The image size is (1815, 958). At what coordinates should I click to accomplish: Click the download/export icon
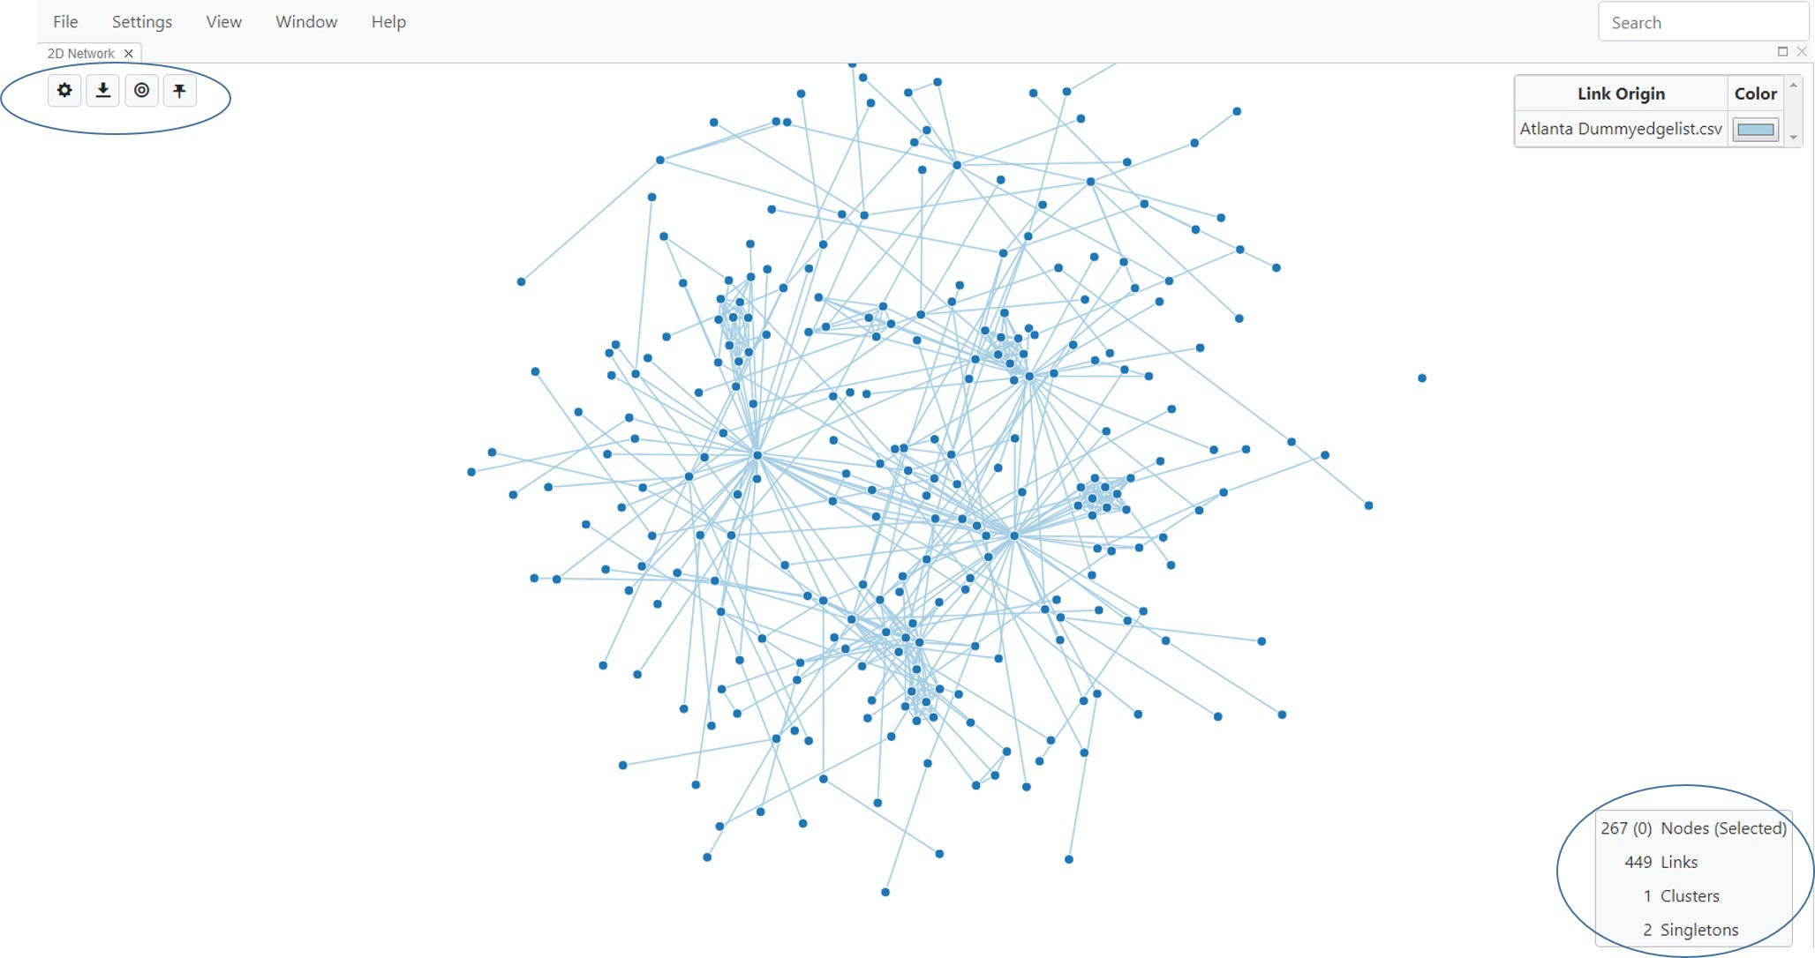104,89
